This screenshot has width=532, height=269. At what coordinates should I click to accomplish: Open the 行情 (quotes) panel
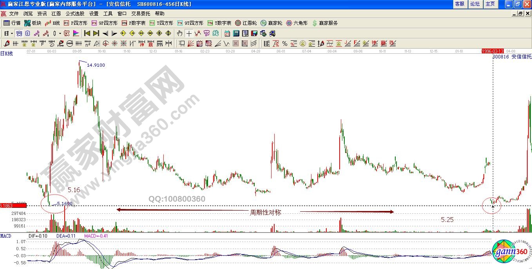click(13, 23)
